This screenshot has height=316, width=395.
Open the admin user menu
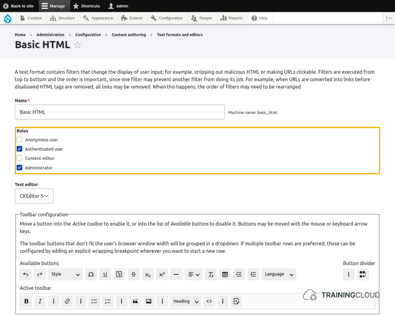[x=118, y=6]
